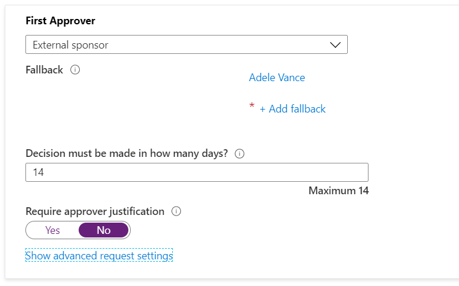Click the Require approver justification label
Viewport: 459px width, 286px height.
95,211
